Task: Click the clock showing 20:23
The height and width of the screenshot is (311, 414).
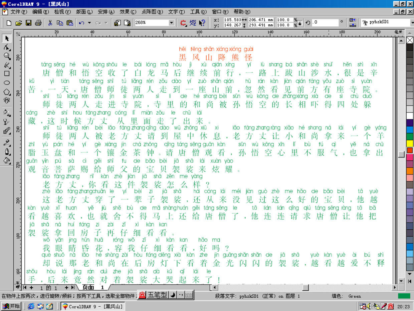Action: (403, 306)
